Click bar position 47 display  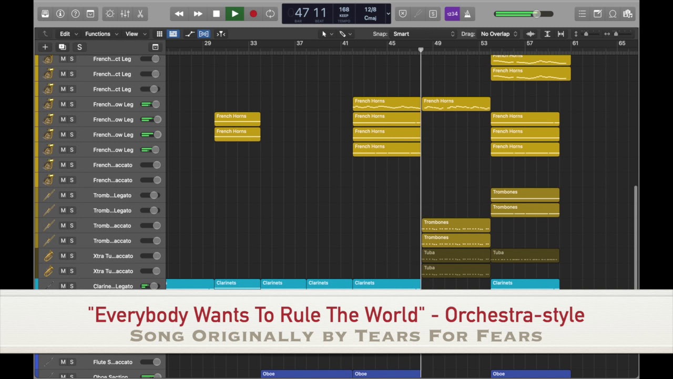302,13
